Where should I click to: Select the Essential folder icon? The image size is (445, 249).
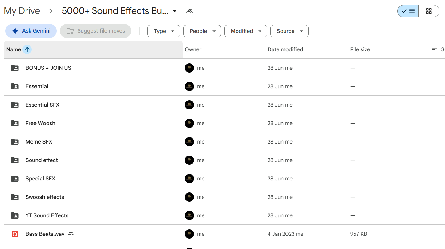tap(15, 86)
